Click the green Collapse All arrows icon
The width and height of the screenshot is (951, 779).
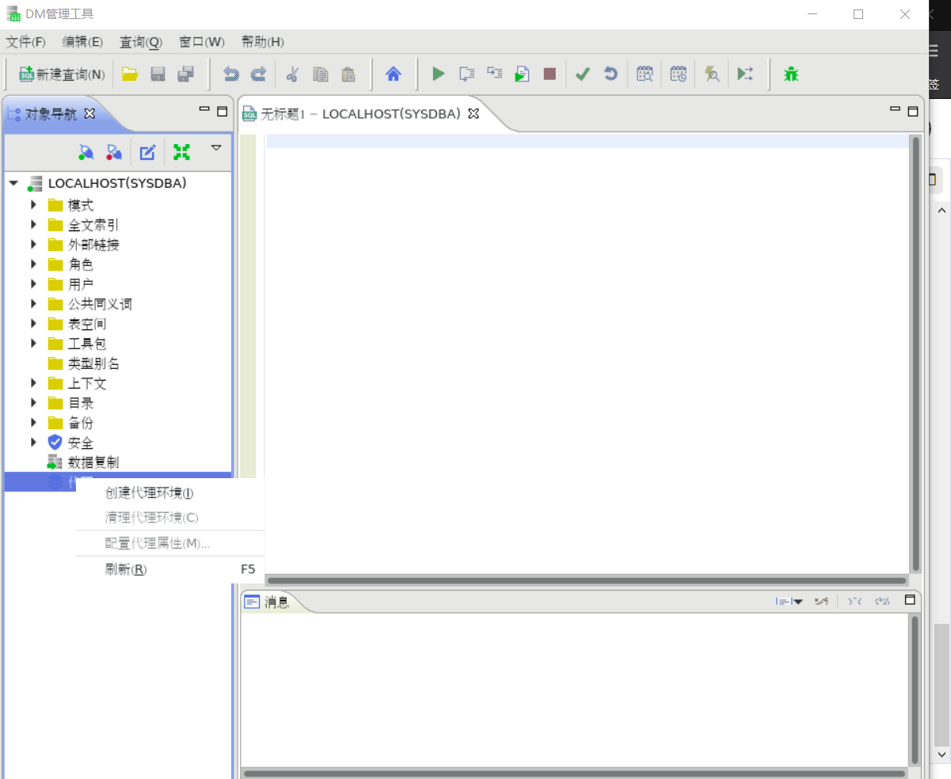pyautogui.click(x=181, y=152)
